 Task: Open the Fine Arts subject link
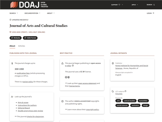click(119, 94)
